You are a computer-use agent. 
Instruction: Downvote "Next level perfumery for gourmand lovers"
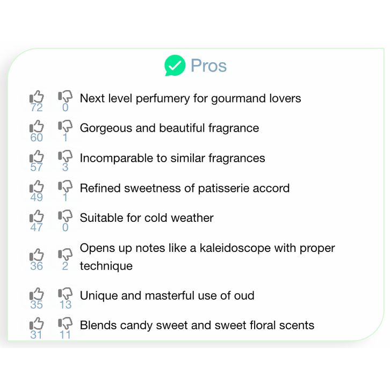[65, 97]
